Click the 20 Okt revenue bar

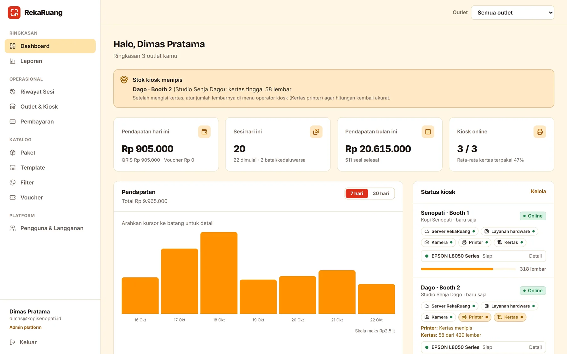tap(298, 295)
